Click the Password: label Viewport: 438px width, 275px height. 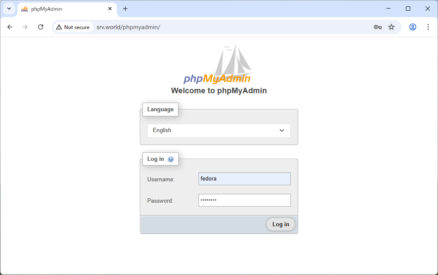point(160,201)
